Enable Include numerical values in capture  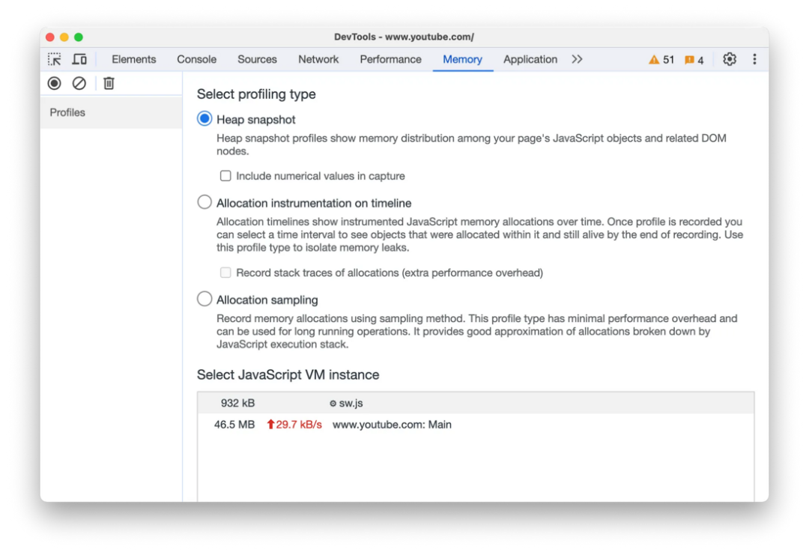pyautogui.click(x=225, y=176)
